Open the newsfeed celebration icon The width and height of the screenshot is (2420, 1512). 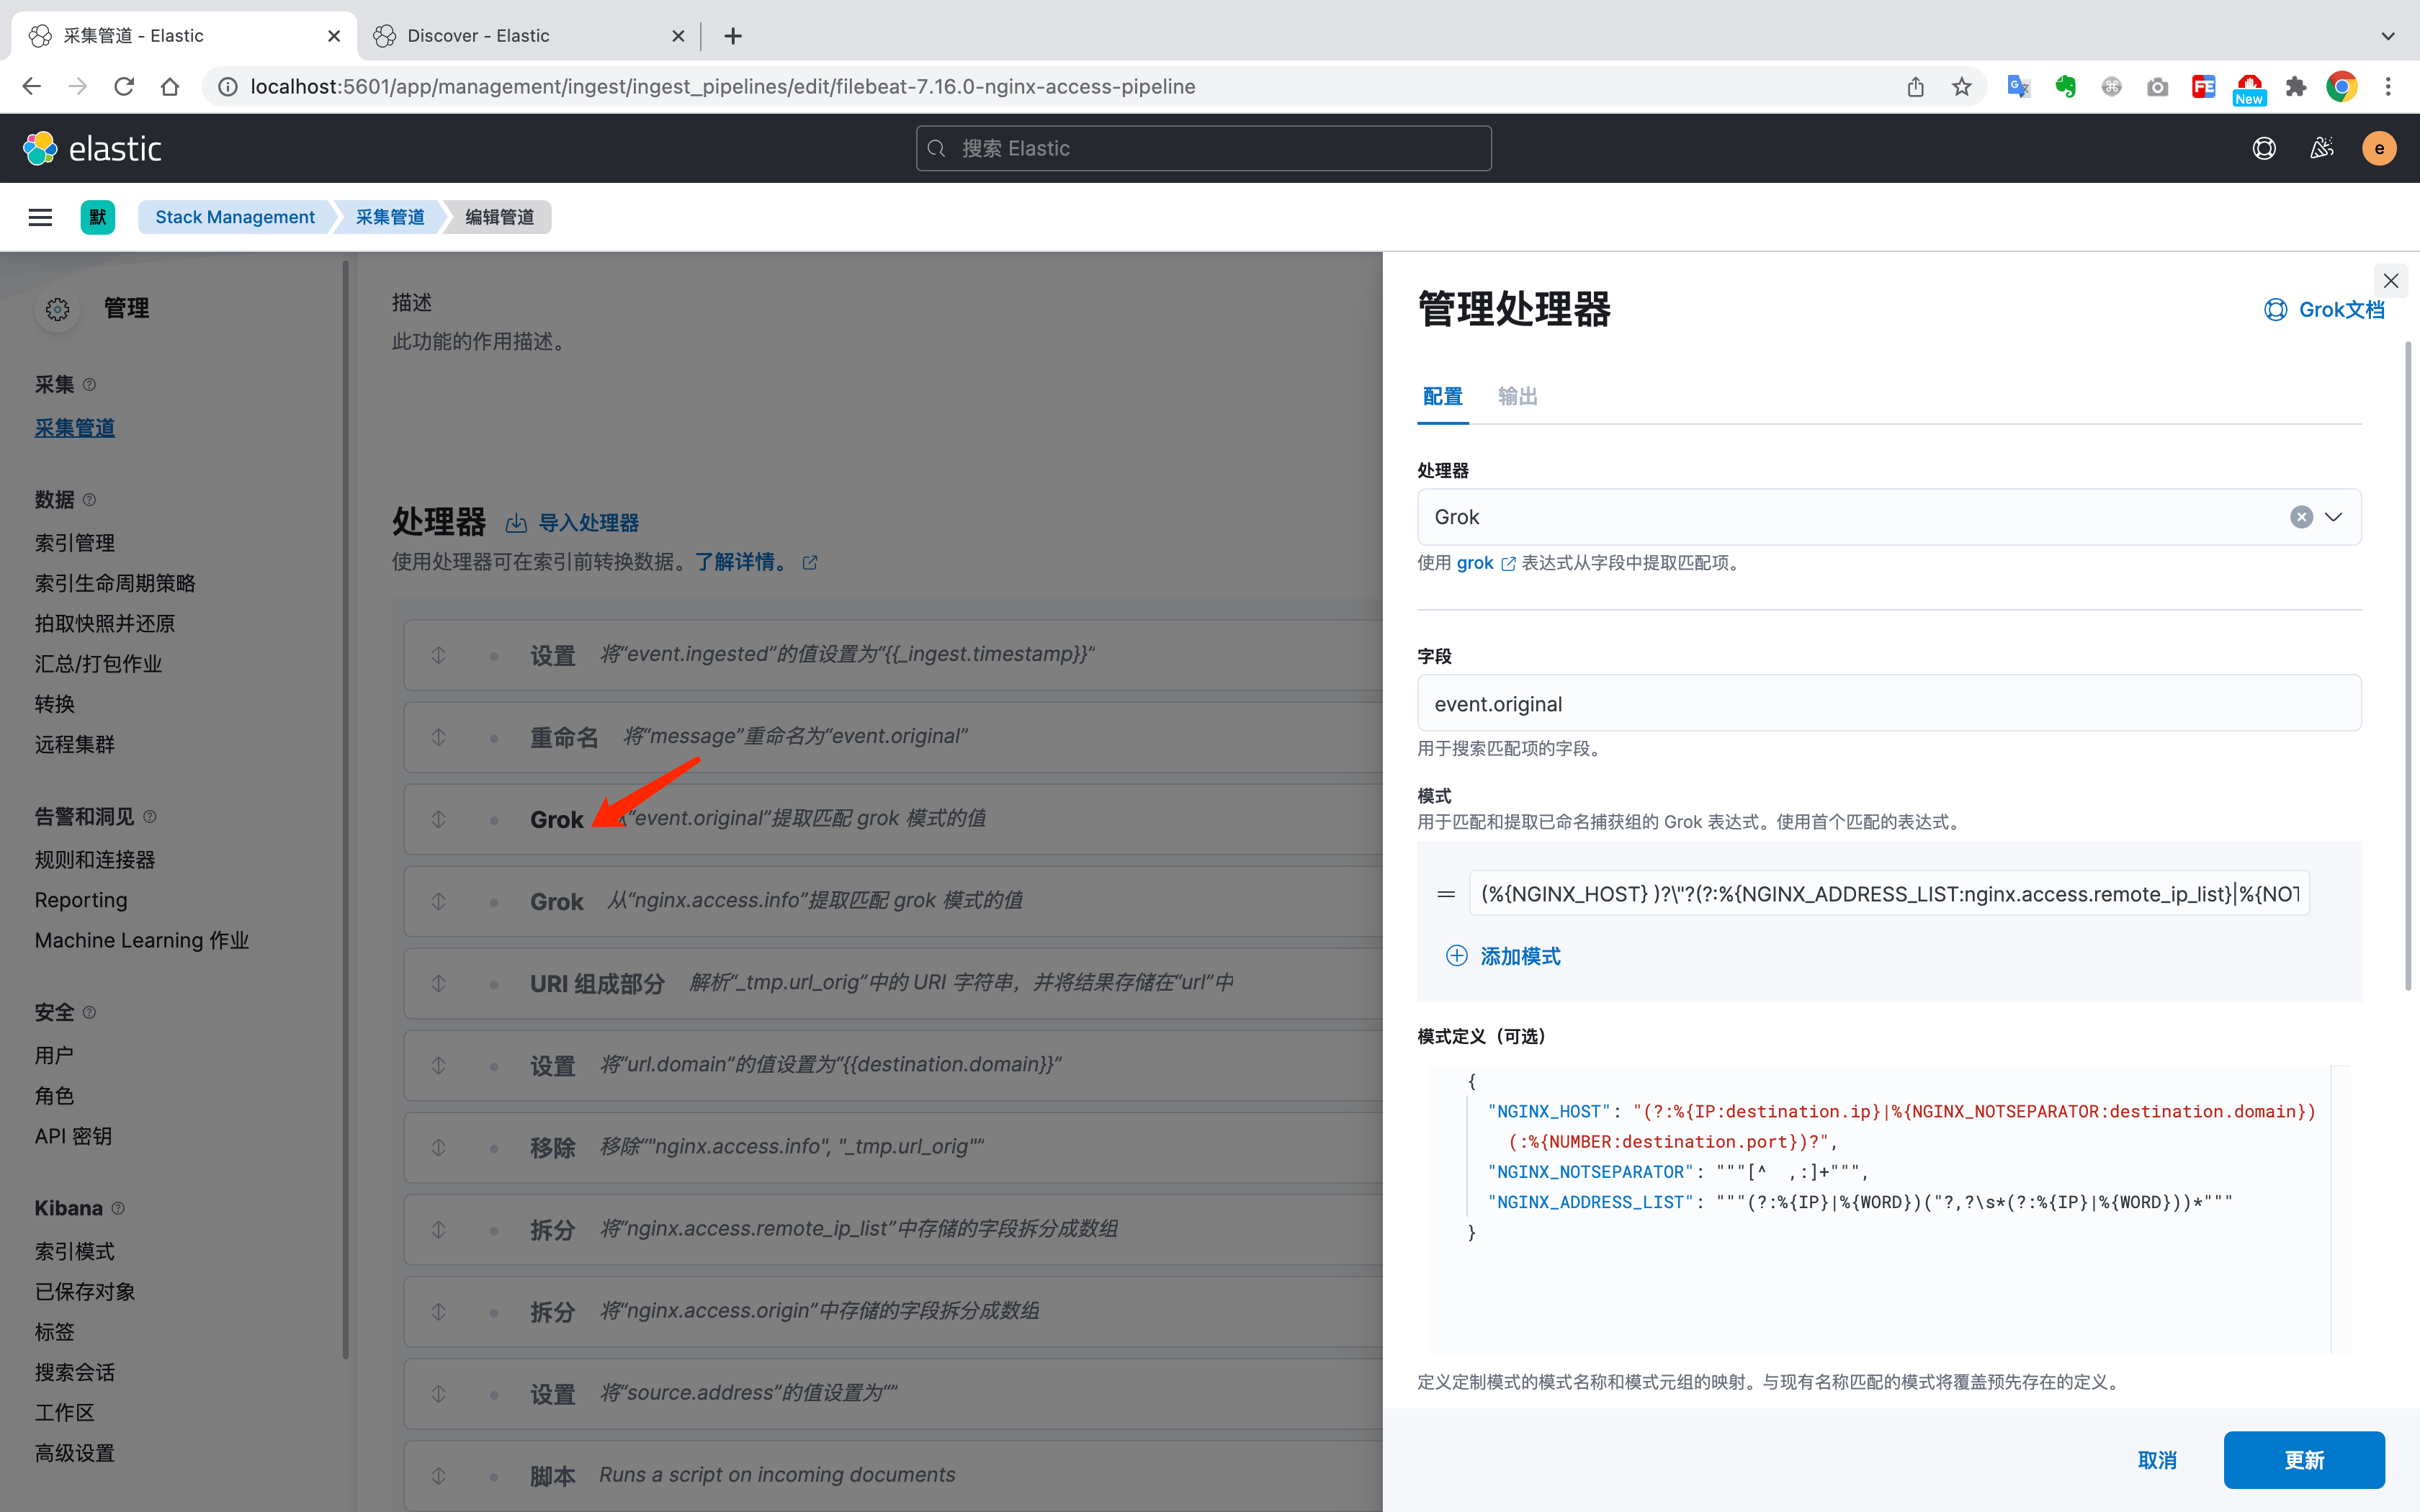click(2321, 148)
